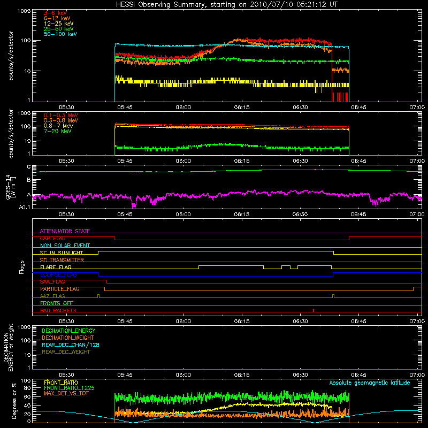428x428 pixels.
Task: Click the A0.1 level label on GOES axis
Action: pyautogui.click(x=25, y=207)
